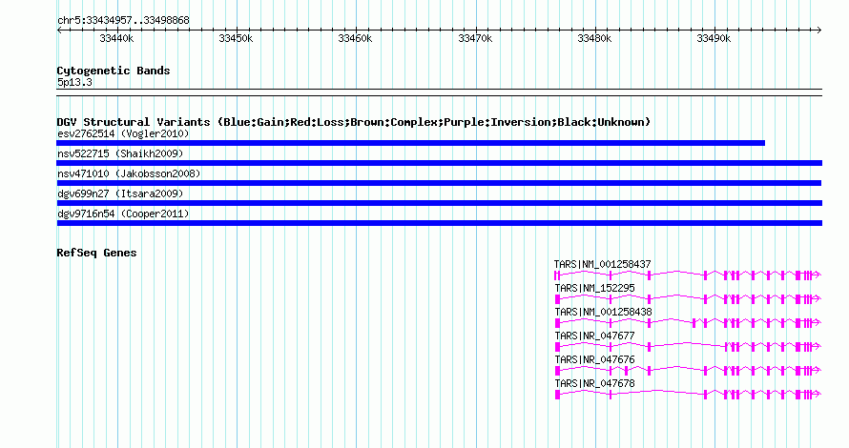The height and width of the screenshot is (448, 849).
Task: Click the chr5:33434957..33498868 coordinate label
Action: click(123, 20)
